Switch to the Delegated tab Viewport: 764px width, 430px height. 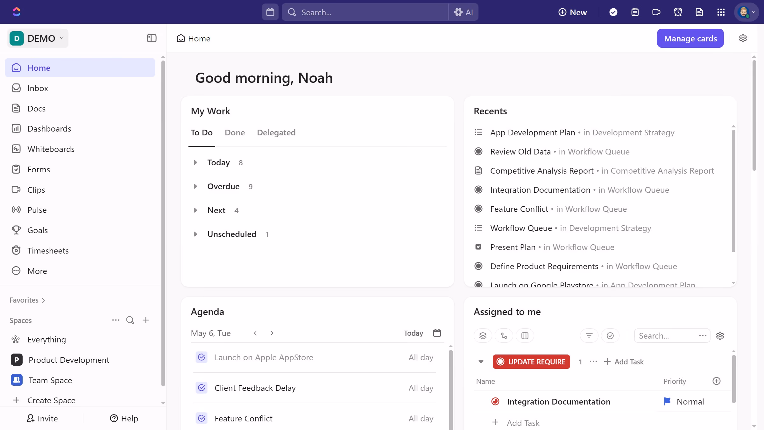pos(276,133)
